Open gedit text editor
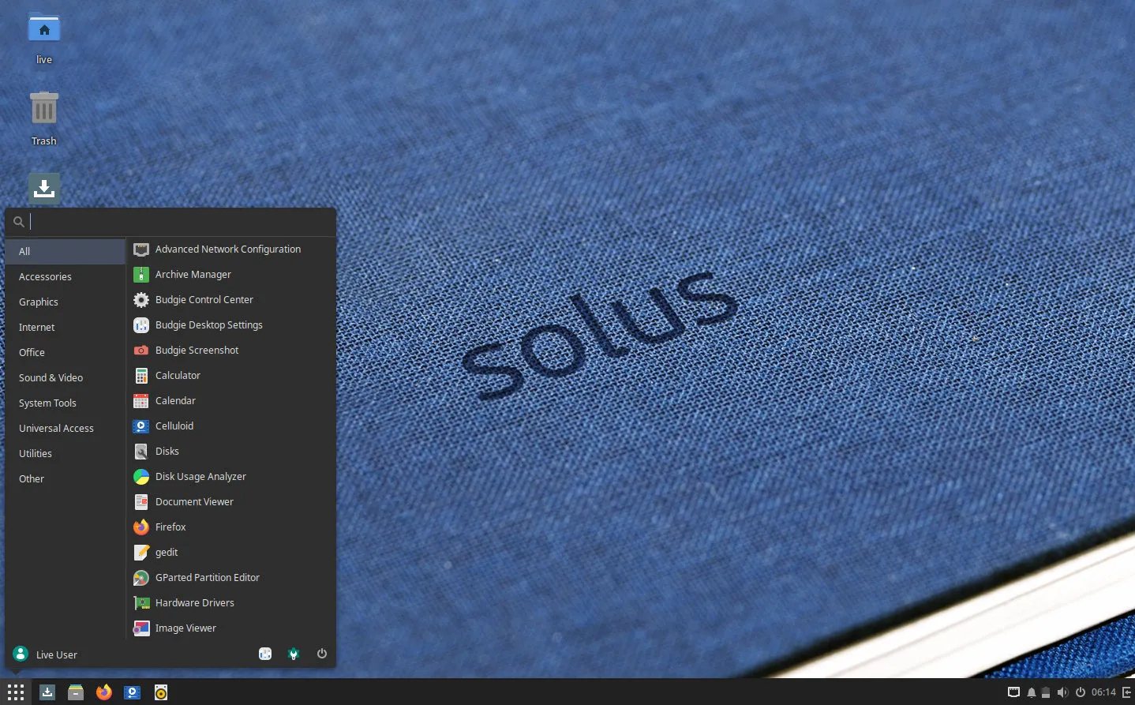This screenshot has width=1135, height=705. pyautogui.click(x=230, y=553)
